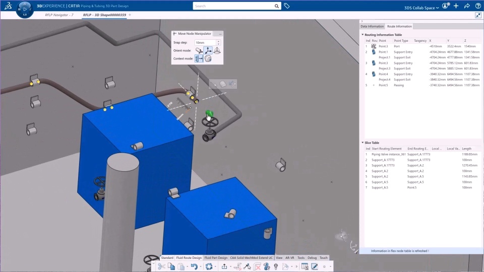Click the Copy icon in toolbar

tap(171, 266)
